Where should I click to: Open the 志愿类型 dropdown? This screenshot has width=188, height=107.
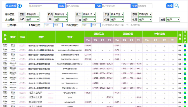tap(145, 14)
